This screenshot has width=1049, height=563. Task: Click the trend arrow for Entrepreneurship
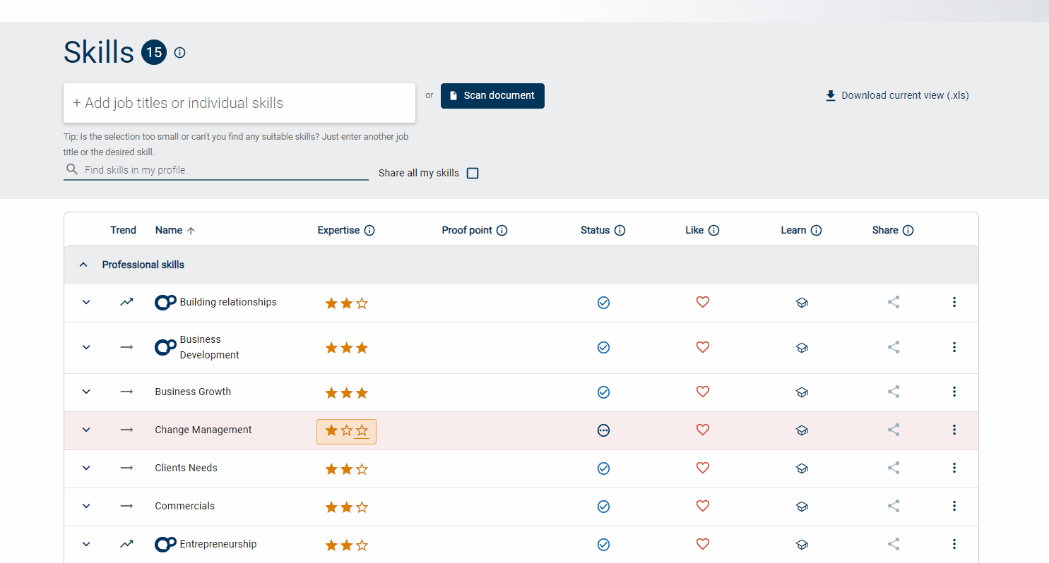click(126, 544)
